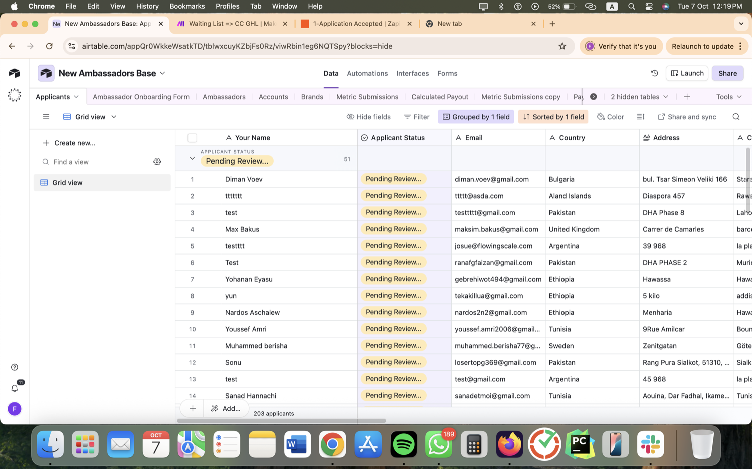
Task: Open the base name dropdown chevron
Action: click(x=163, y=73)
